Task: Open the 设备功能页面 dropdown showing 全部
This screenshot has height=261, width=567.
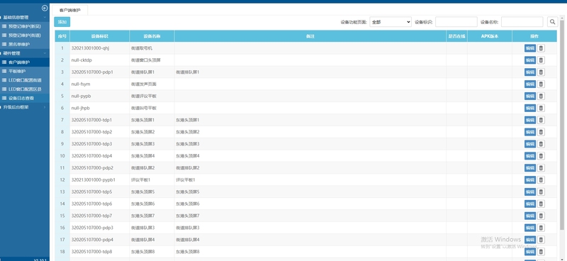Action: click(x=391, y=22)
